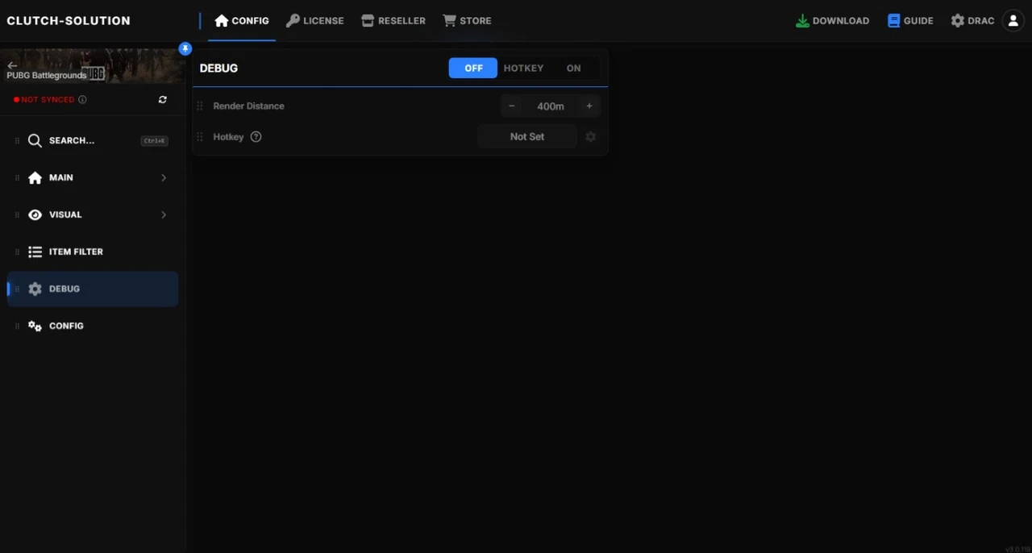Set the Debug mode to OFF
Image resolution: width=1032 pixels, height=553 pixels.
(473, 69)
